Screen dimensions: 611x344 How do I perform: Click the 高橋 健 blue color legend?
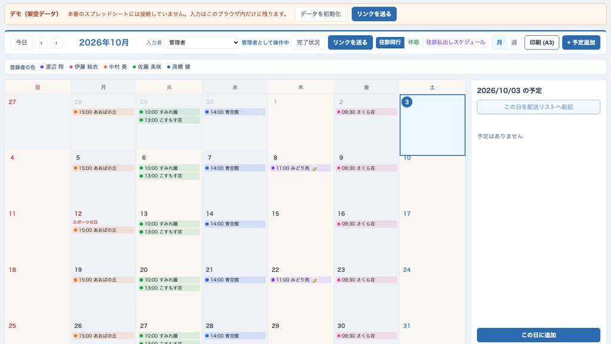click(x=178, y=67)
